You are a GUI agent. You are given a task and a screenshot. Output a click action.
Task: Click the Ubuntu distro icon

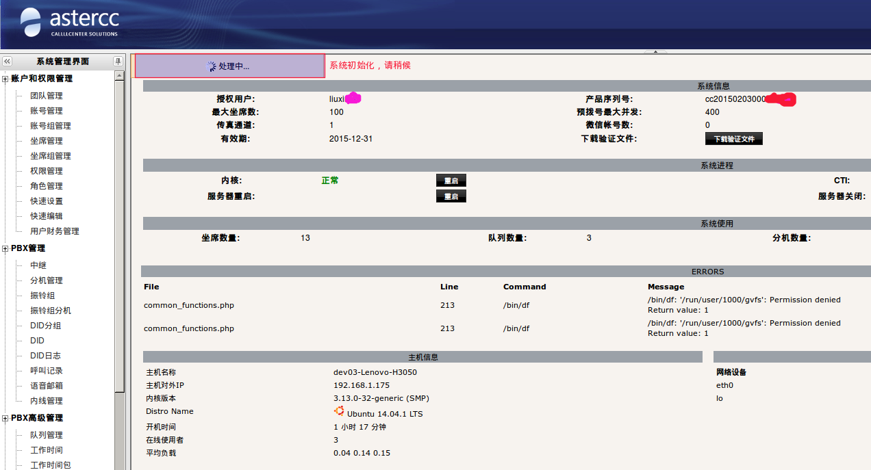point(338,411)
